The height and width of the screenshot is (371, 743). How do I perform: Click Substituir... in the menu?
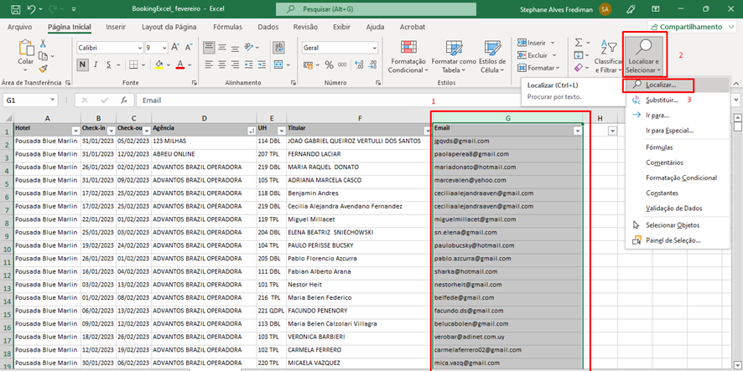[662, 100]
